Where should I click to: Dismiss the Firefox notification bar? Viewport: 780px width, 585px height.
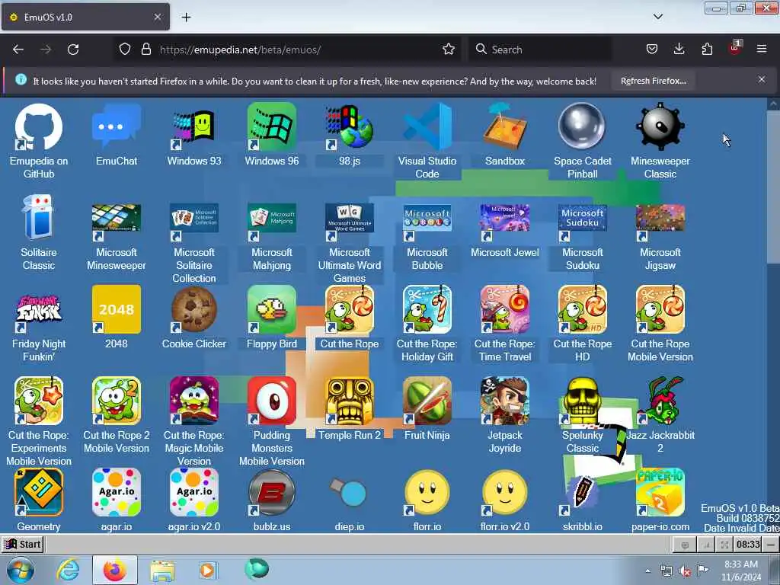point(761,79)
